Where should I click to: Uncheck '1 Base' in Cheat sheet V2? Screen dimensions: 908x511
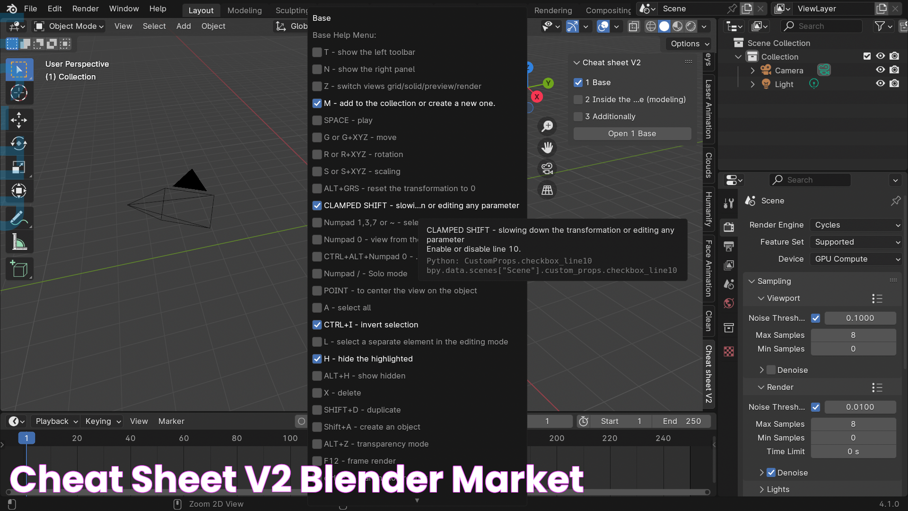pyautogui.click(x=578, y=83)
